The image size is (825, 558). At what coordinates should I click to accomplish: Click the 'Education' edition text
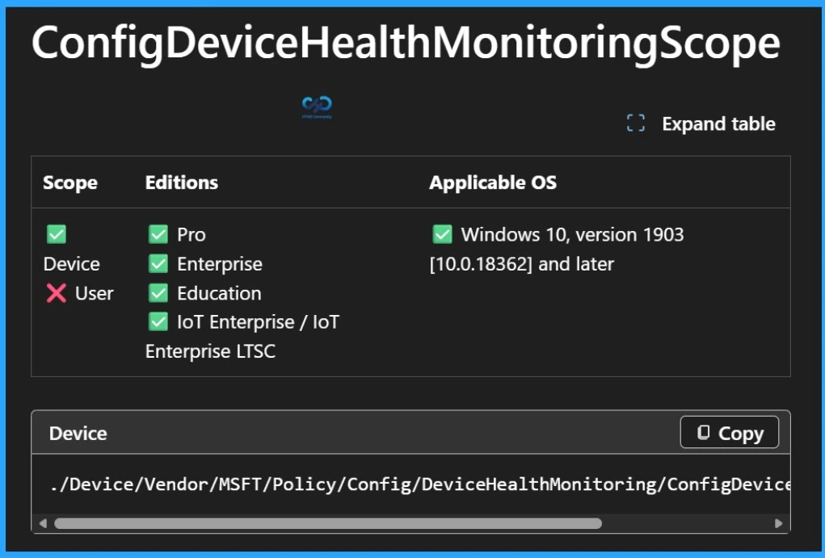220,293
